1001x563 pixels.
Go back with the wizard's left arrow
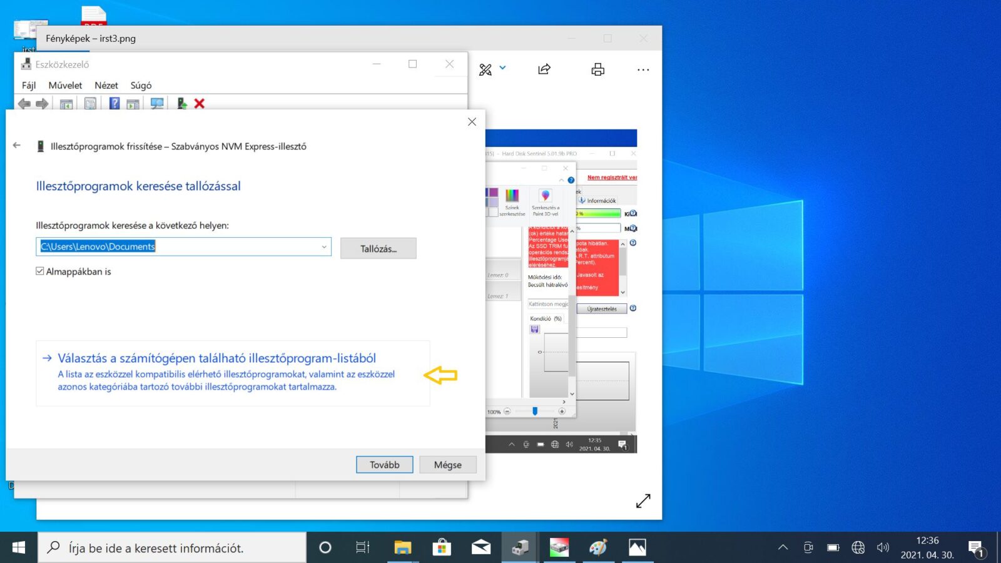(17, 146)
